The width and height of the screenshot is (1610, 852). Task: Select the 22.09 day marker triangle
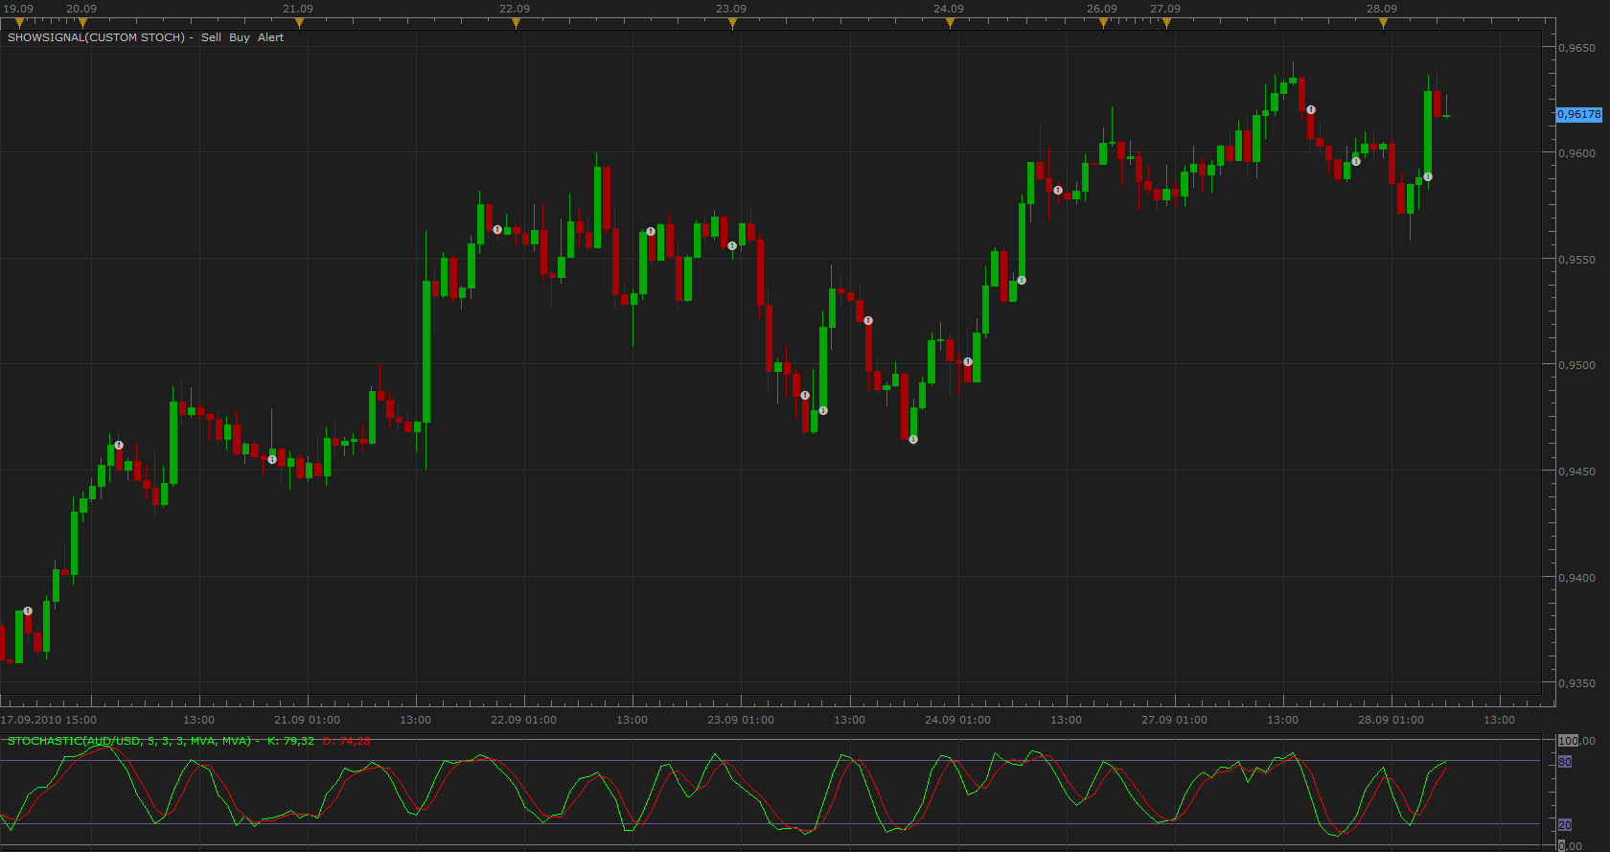[x=516, y=23]
